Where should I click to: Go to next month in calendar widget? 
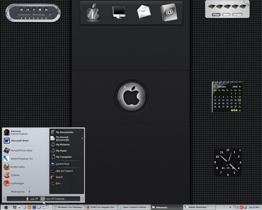240,87
